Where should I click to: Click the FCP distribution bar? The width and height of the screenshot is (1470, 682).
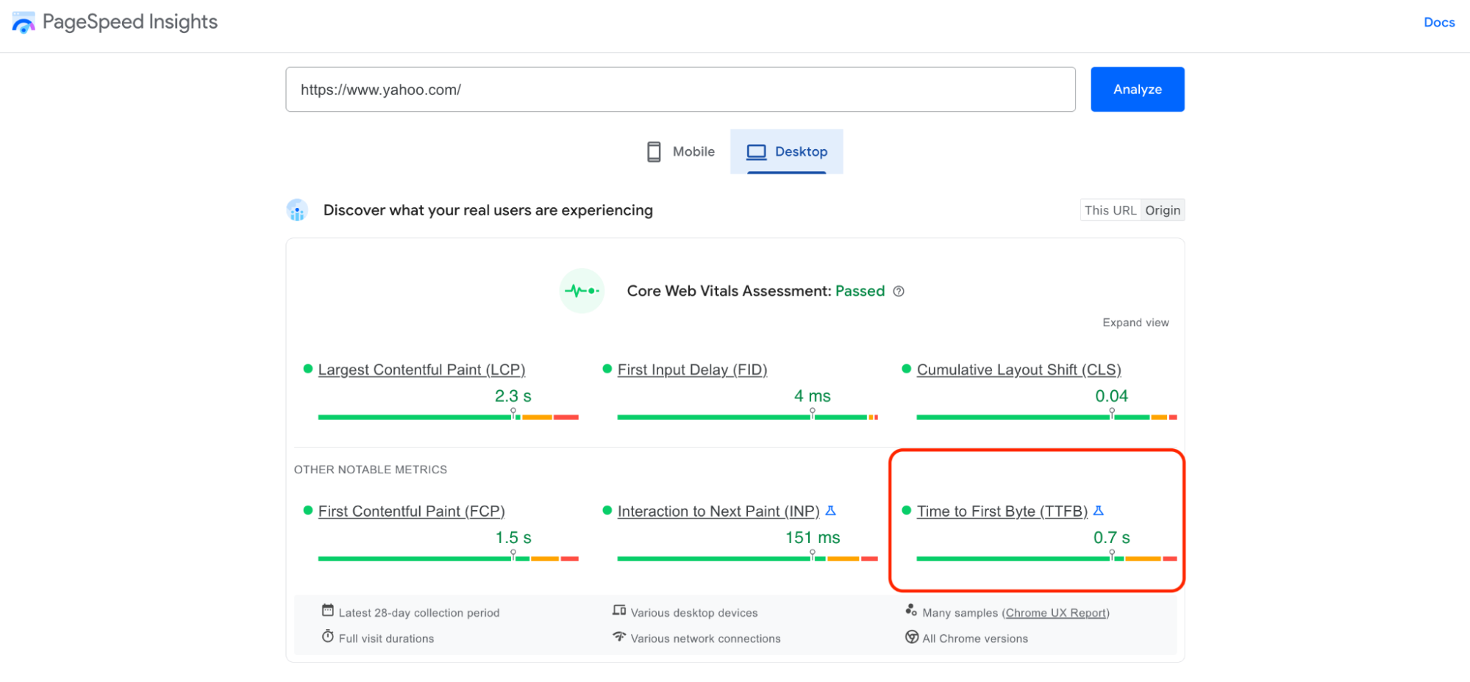449,559
